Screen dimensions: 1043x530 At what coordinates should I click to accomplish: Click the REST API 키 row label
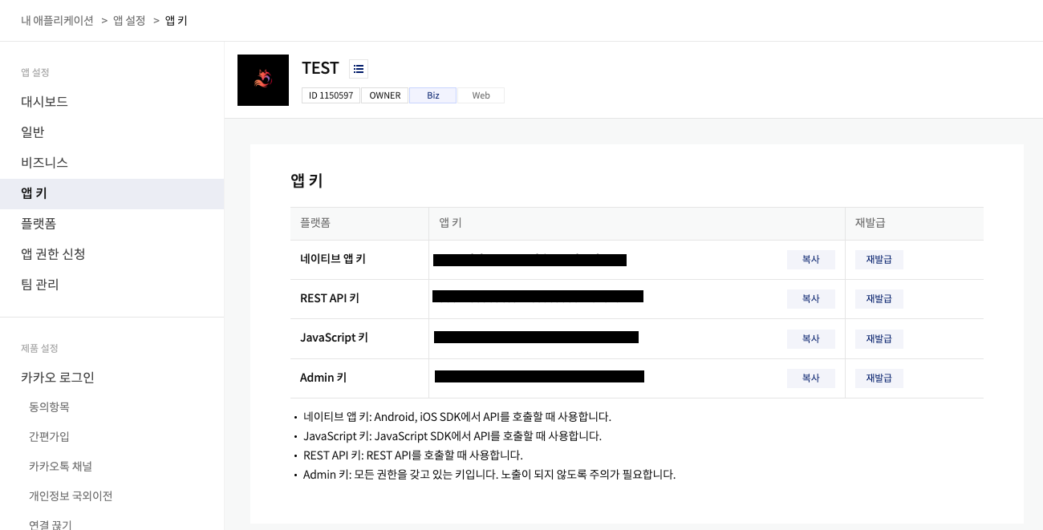[330, 298]
